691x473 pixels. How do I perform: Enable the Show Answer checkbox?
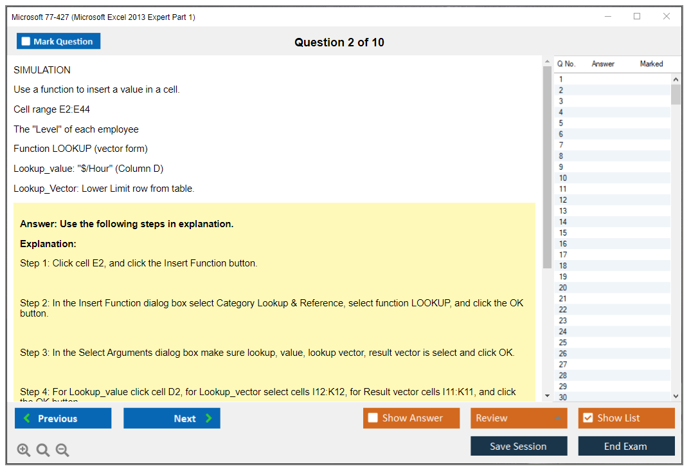373,418
